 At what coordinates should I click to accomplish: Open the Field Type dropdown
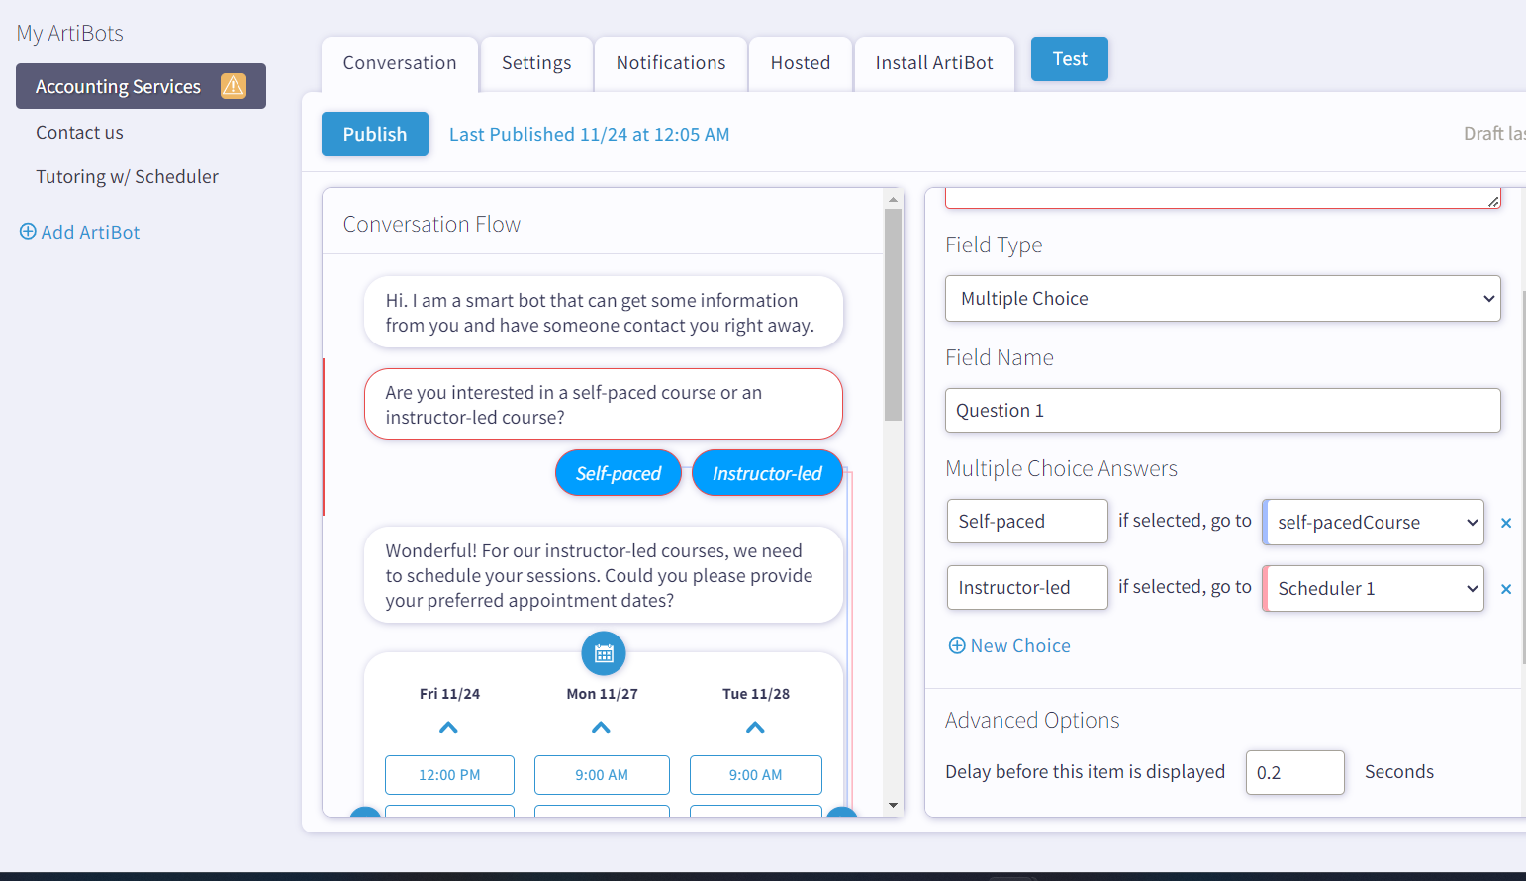(x=1222, y=298)
